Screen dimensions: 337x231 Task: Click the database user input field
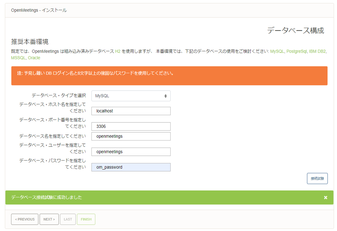(x=131, y=152)
